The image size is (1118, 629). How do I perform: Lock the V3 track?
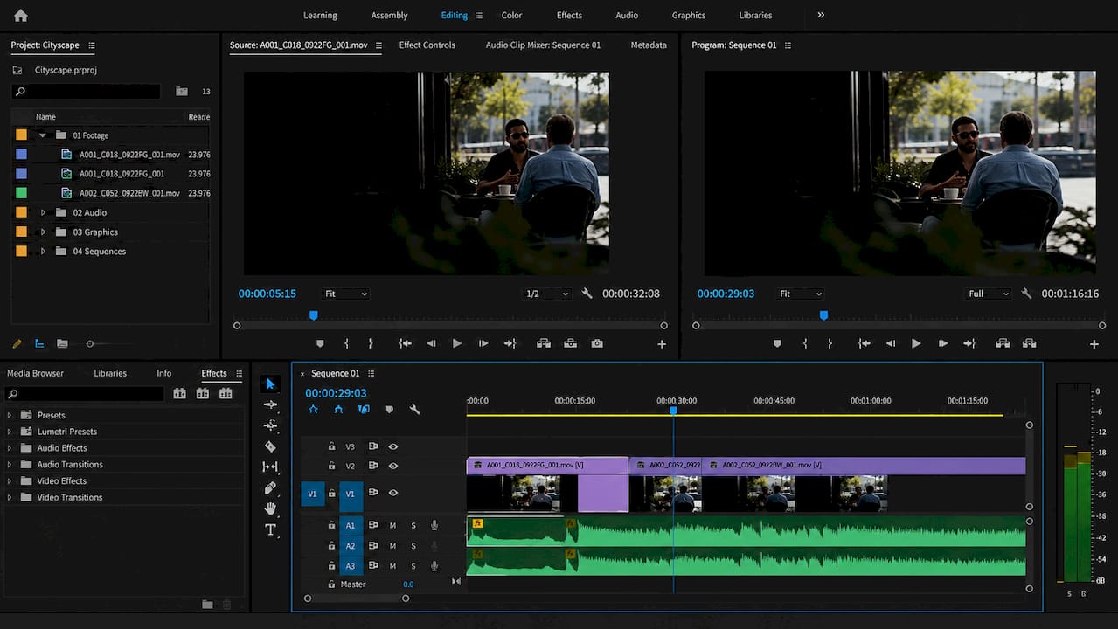pyautogui.click(x=331, y=446)
